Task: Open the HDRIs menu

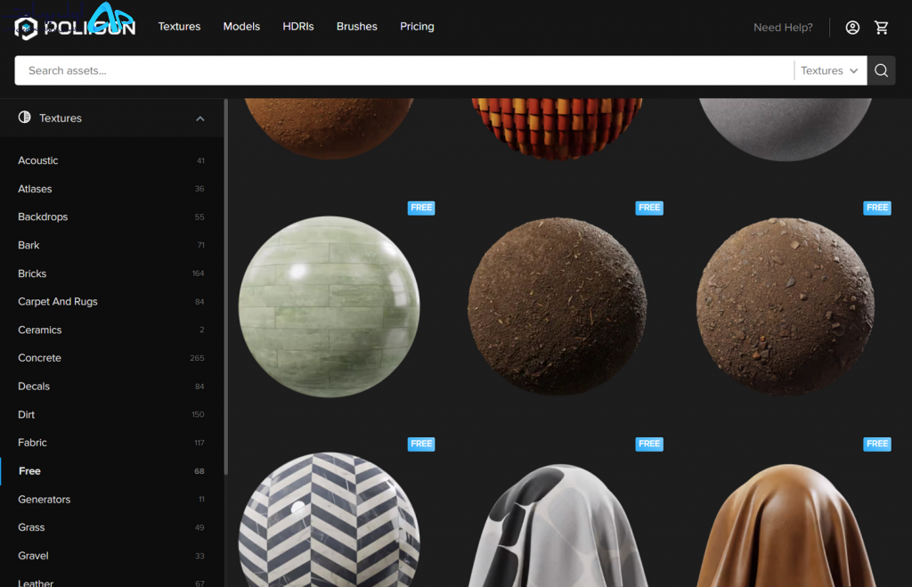Action: 297,26
